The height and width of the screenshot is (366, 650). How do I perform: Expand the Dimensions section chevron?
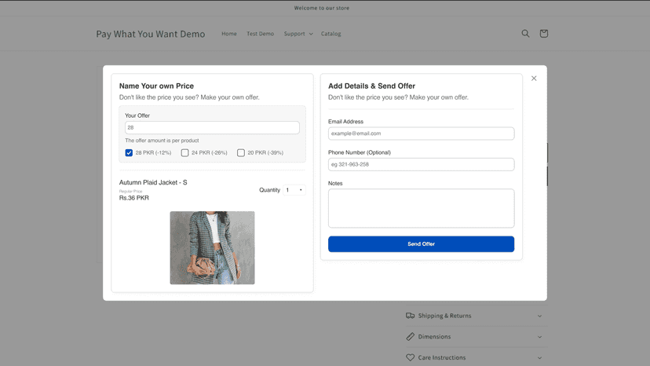pos(540,336)
